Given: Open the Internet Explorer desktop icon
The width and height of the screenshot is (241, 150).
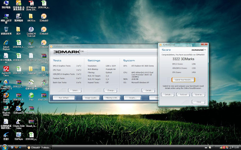Looking at the screenshot, I should coord(6,43).
